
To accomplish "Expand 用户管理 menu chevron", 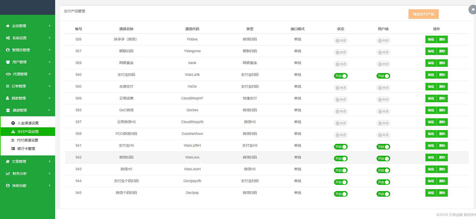I will click(x=49, y=62).
